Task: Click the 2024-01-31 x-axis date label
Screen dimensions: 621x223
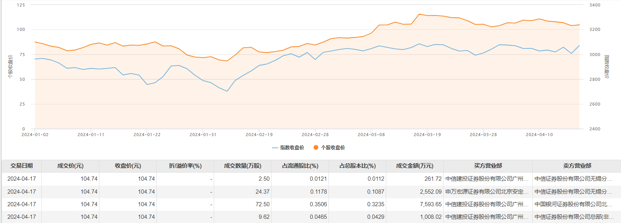Action: point(203,135)
